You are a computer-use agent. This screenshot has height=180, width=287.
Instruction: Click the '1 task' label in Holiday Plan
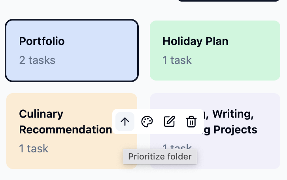(177, 60)
